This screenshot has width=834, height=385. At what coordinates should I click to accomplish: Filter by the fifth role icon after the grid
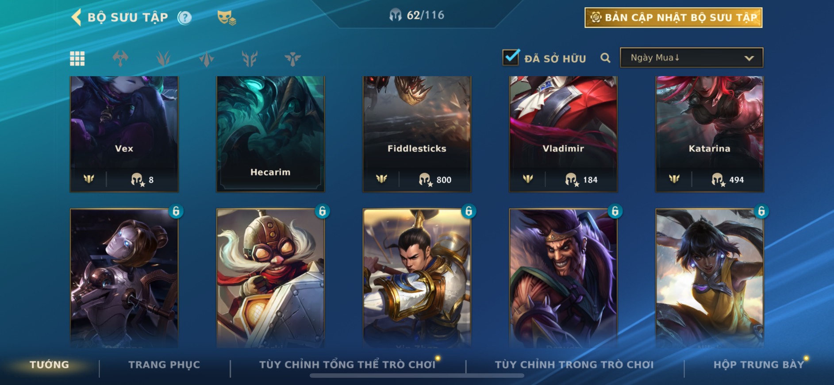[292, 58]
